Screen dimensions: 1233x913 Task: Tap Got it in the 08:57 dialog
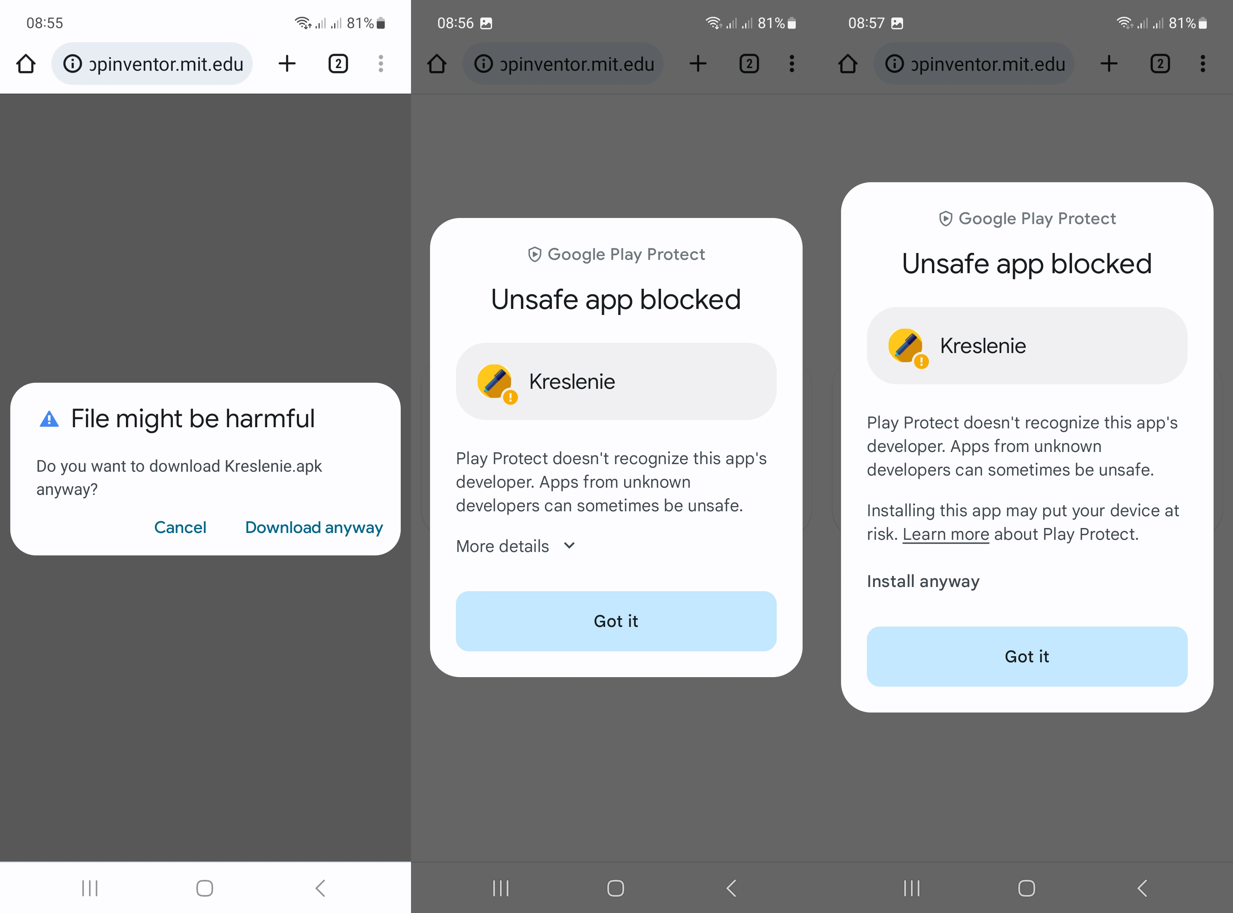click(1027, 657)
